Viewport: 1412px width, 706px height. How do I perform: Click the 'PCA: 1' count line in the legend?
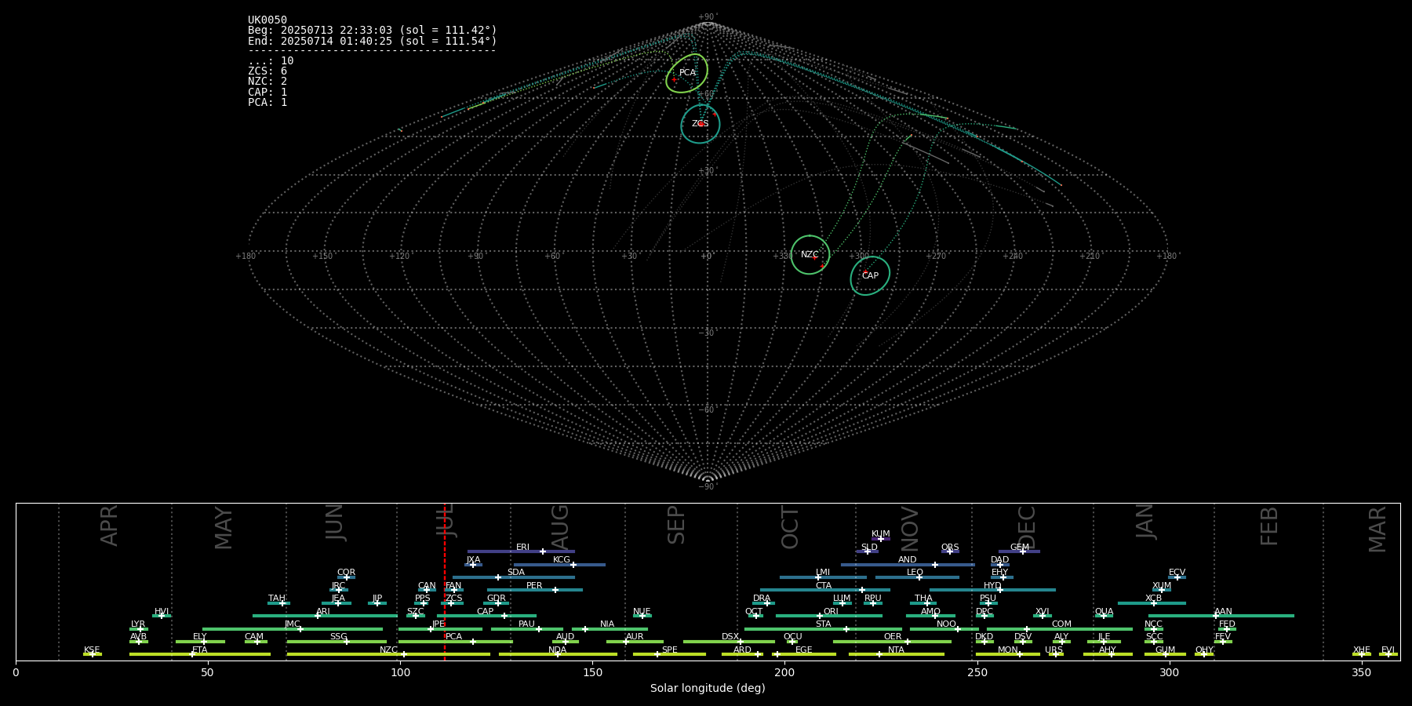coord(267,102)
